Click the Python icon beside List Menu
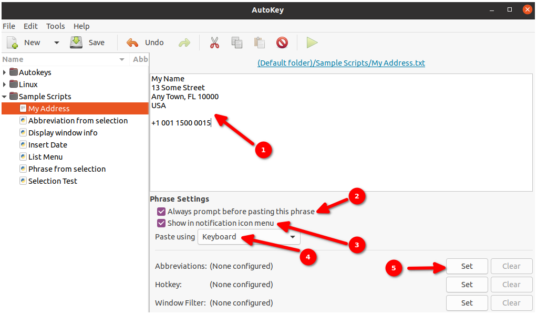 coord(23,157)
